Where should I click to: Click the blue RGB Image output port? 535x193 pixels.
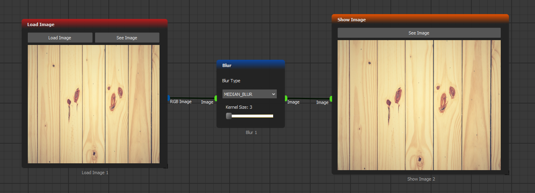pos(168,98)
